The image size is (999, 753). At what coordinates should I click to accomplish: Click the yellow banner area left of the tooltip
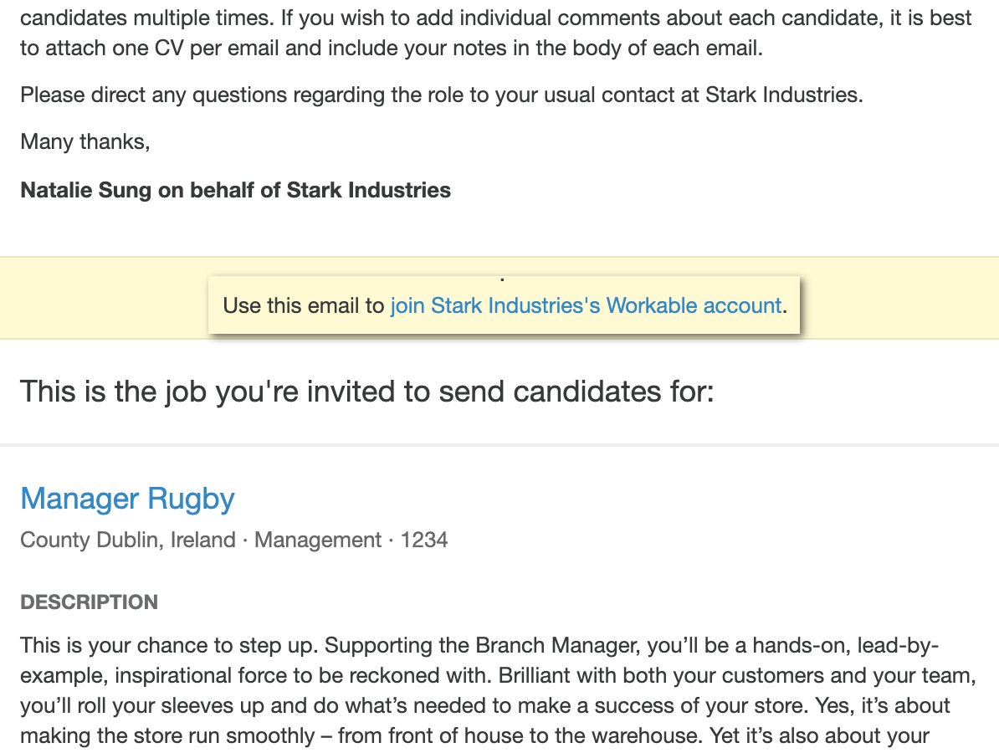(x=104, y=298)
